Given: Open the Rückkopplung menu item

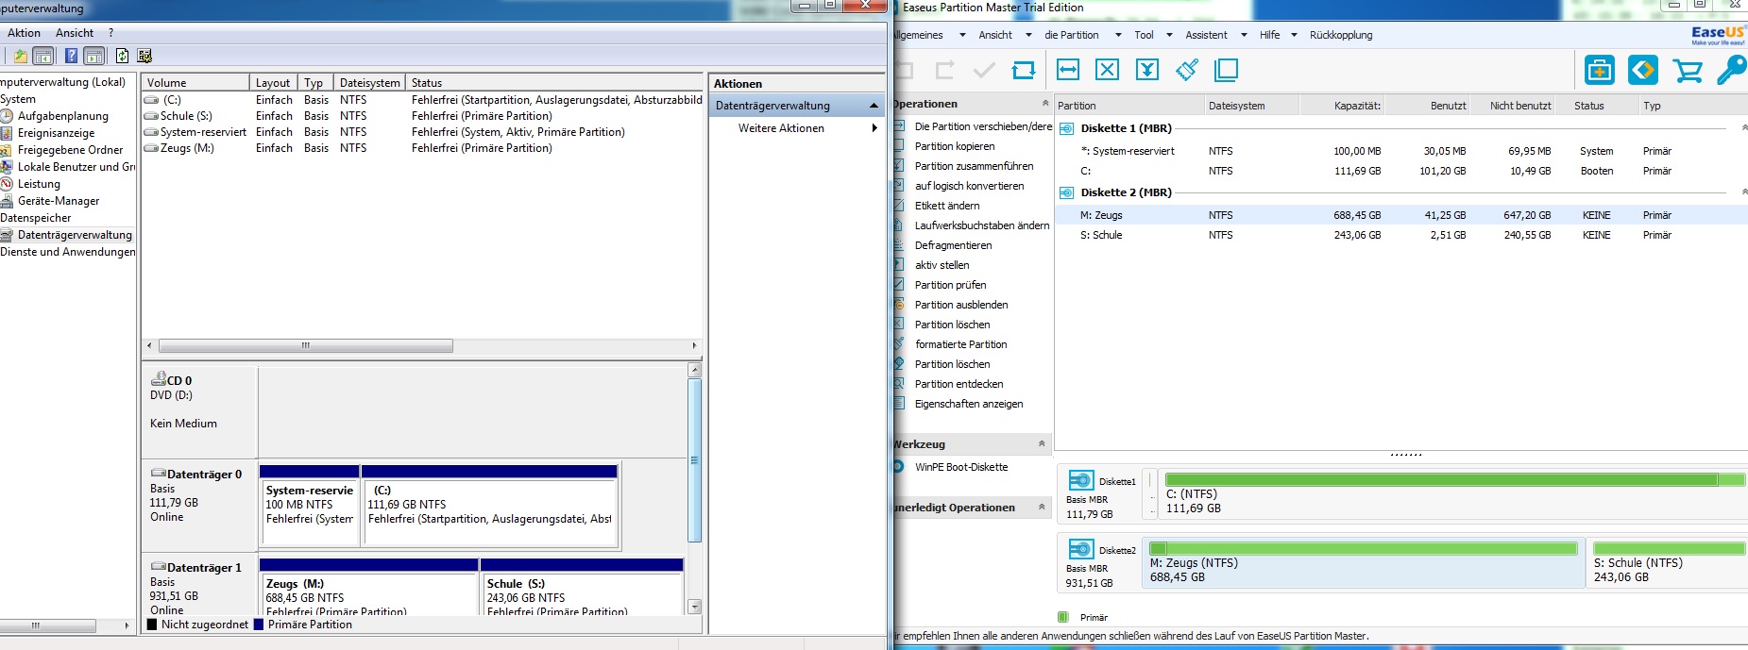Looking at the screenshot, I should click(1341, 35).
